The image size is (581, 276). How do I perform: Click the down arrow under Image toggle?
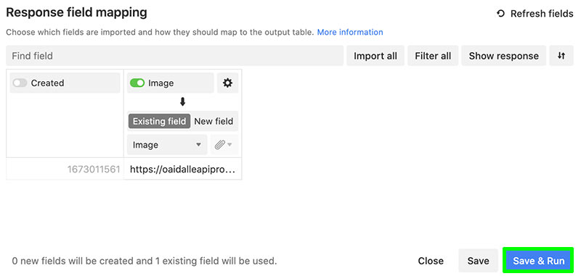[182, 102]
